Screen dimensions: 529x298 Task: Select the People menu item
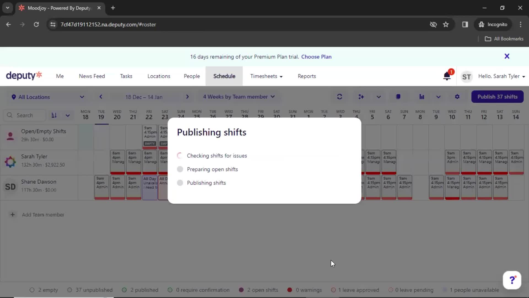click(x=192, y=76)
